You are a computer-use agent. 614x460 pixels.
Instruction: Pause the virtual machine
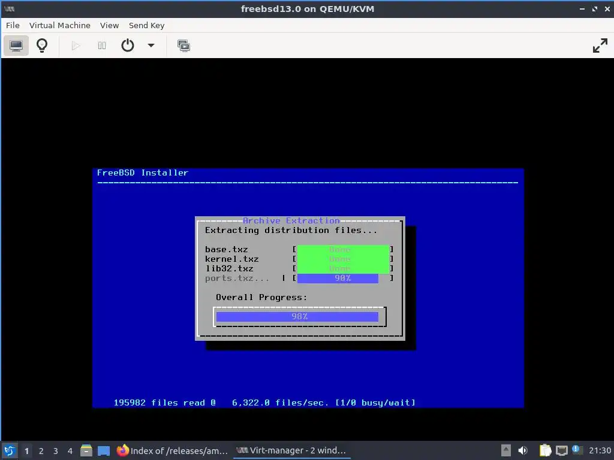pyautogui.click(x=102, y=46)
